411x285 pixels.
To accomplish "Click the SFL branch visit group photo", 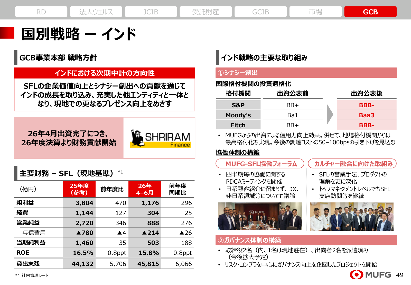I will (352, 216).
